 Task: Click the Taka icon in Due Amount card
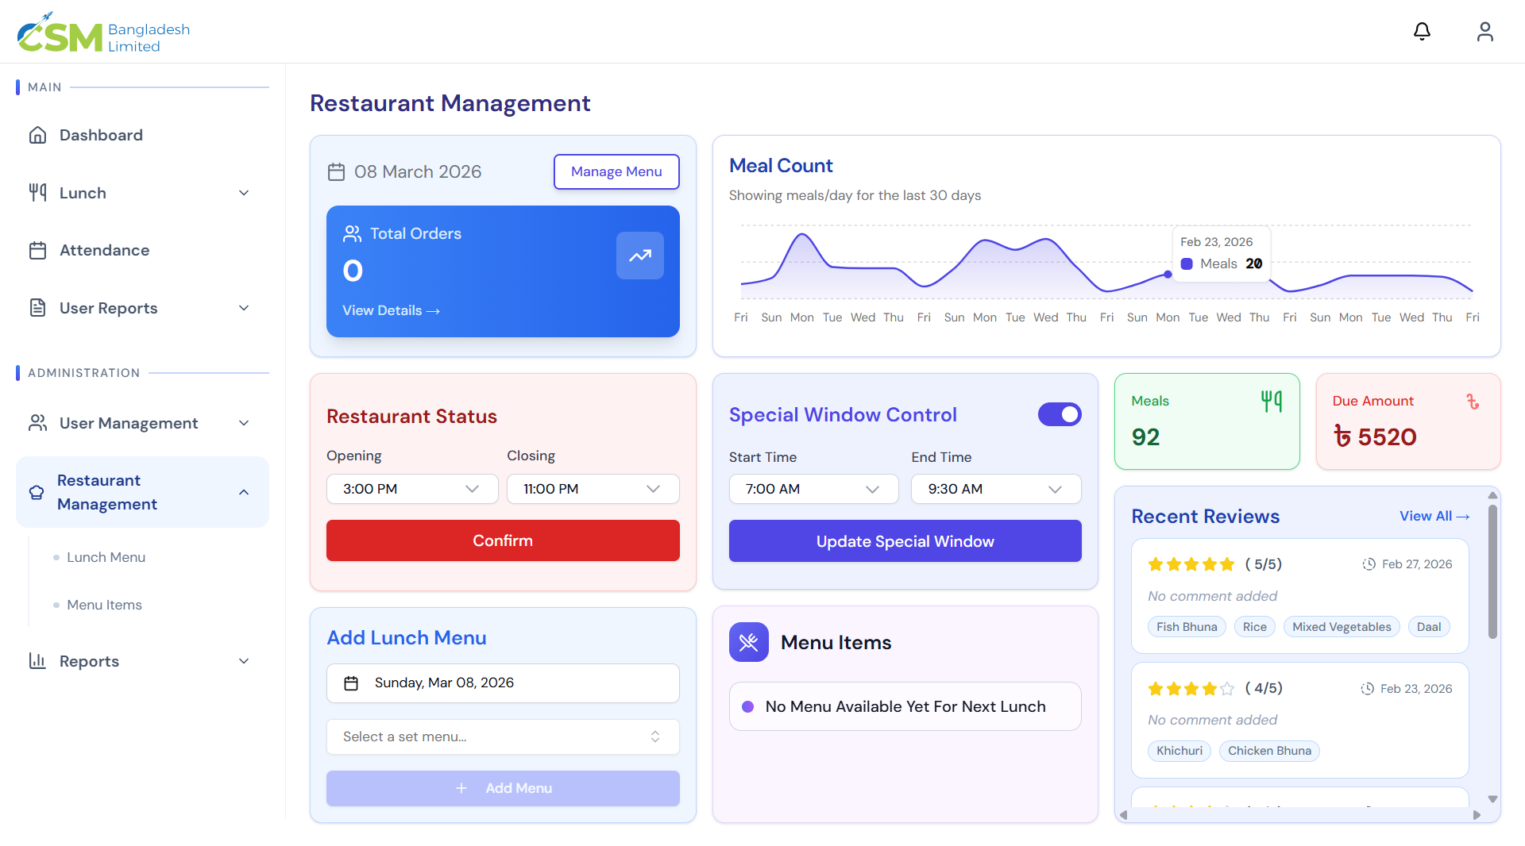[x=1473, y=402]
